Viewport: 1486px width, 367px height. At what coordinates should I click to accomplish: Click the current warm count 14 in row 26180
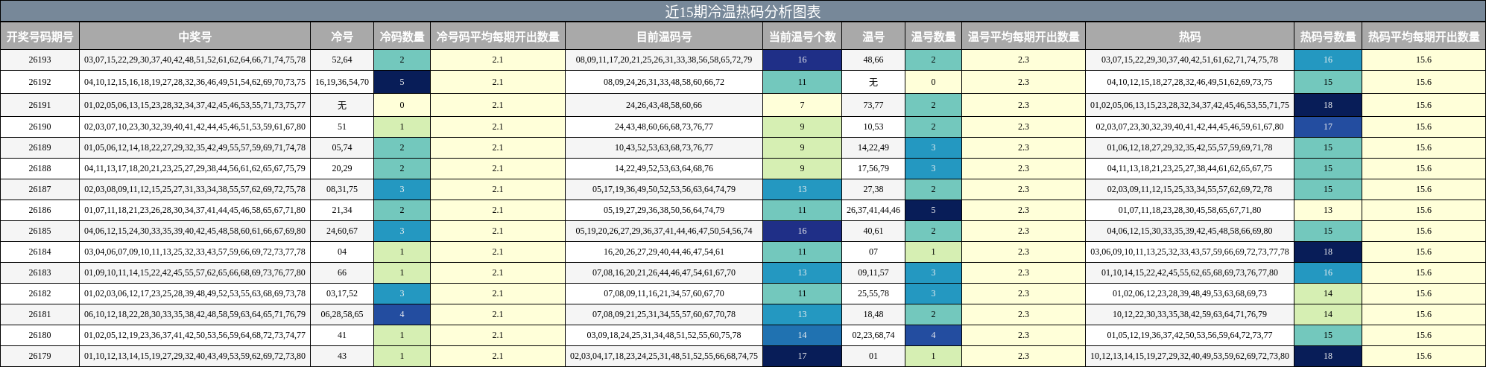pos(802,335)
